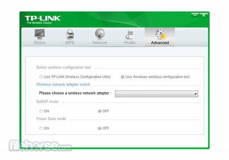Select the Advanced tab label

coord(160,43)
